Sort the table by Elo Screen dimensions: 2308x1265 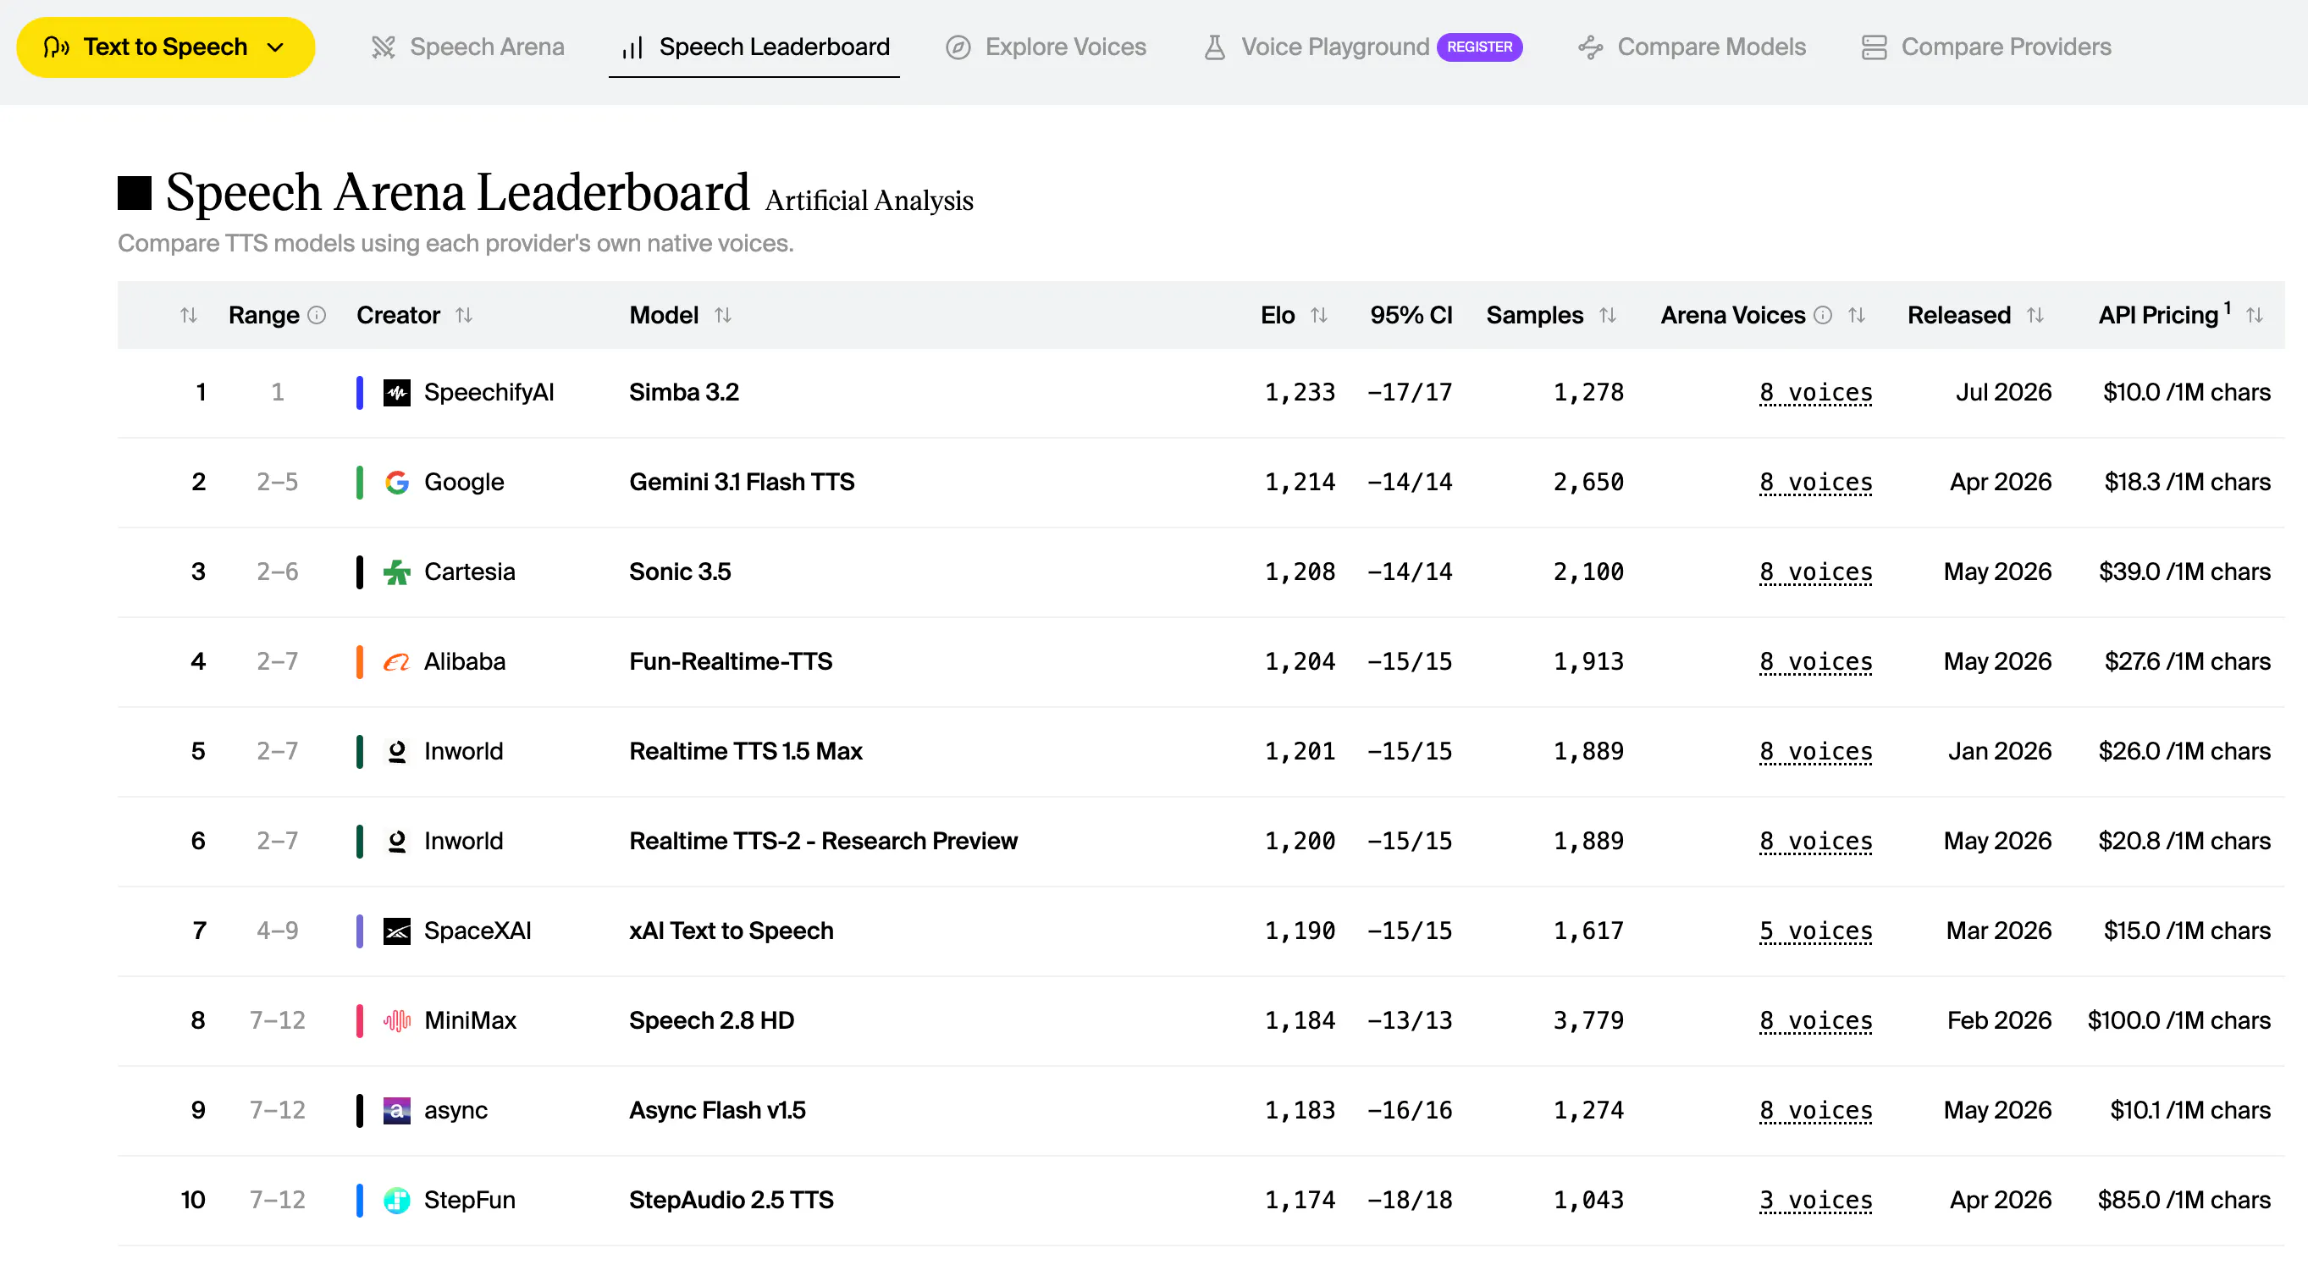tap(1319, 315)
